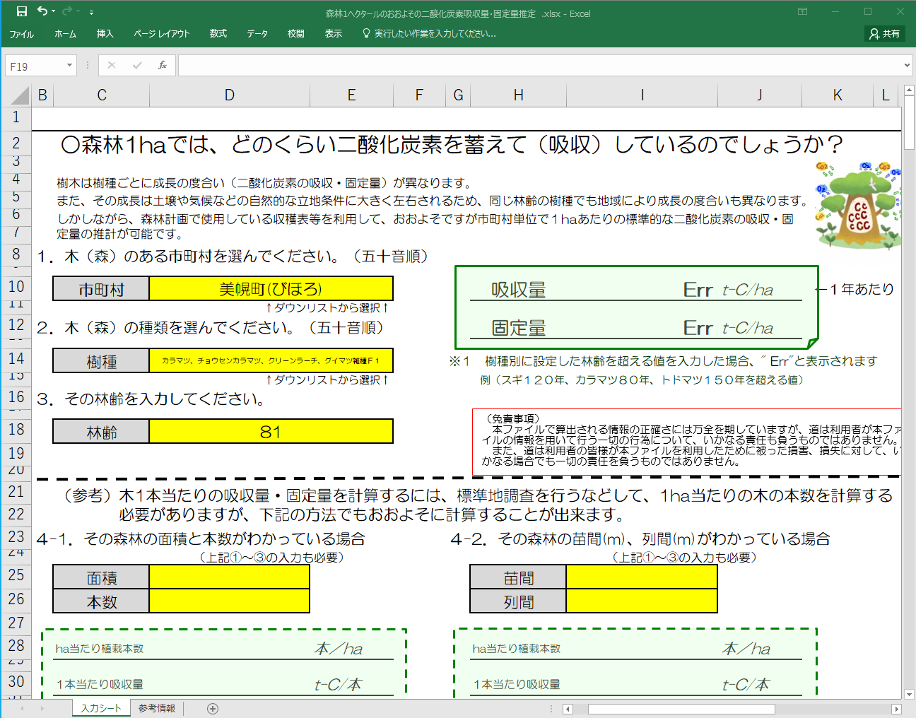Save the workbook using the Save icon

coord(23,11)
